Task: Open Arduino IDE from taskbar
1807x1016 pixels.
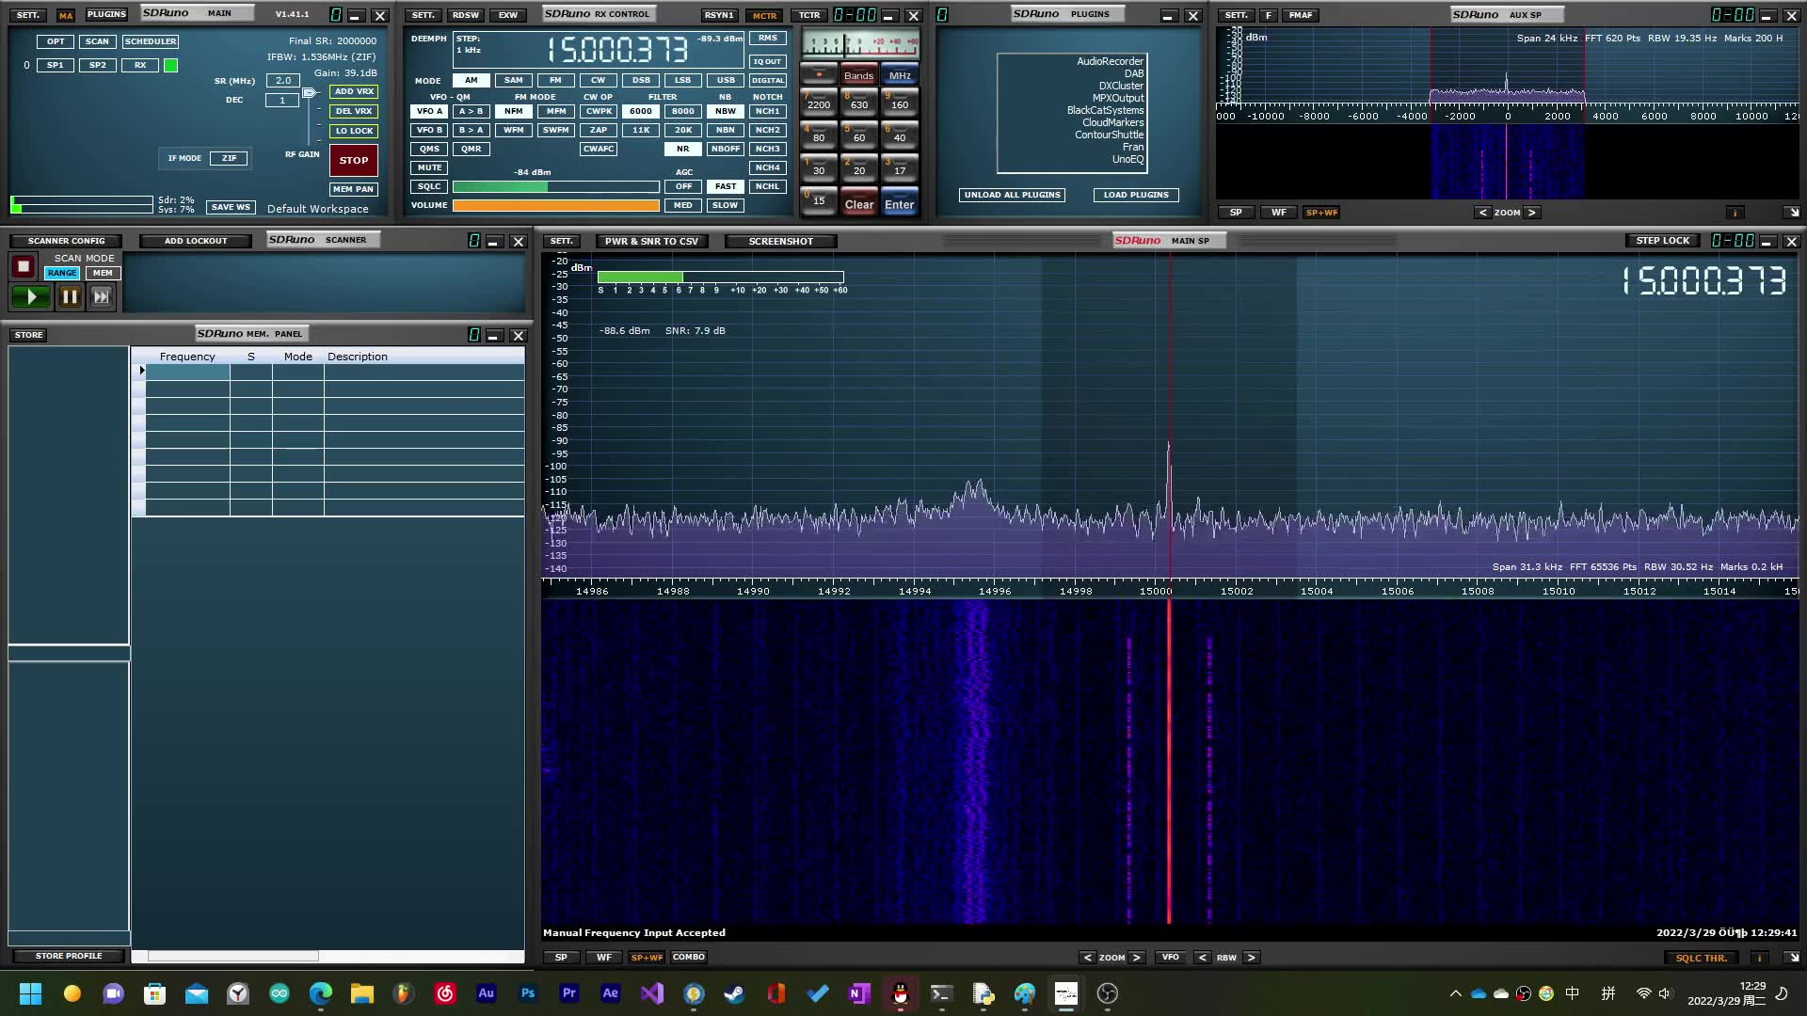Action: point(280,993)
